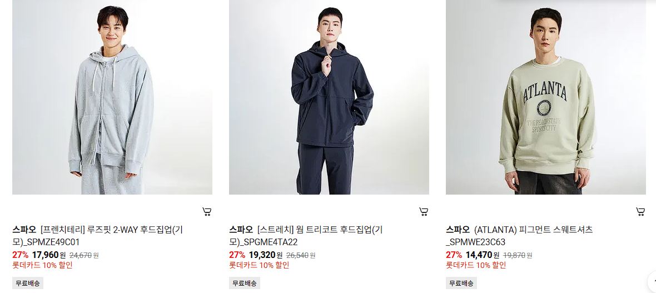Click 스파오 brand name on ATLANTA item
Viewport: 656px width, 293px height.
click(x=458, y=230)
